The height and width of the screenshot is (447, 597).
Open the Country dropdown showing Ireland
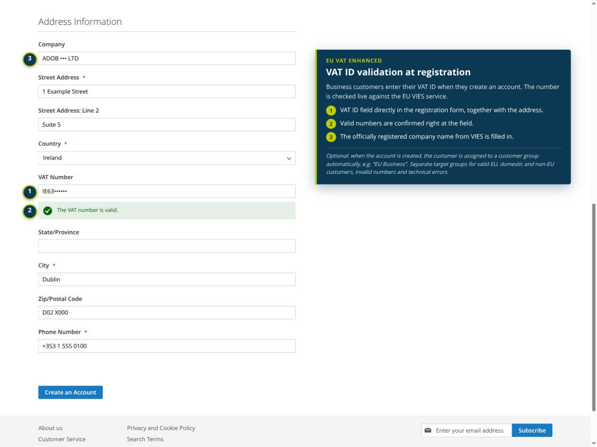tap(167, 158)
